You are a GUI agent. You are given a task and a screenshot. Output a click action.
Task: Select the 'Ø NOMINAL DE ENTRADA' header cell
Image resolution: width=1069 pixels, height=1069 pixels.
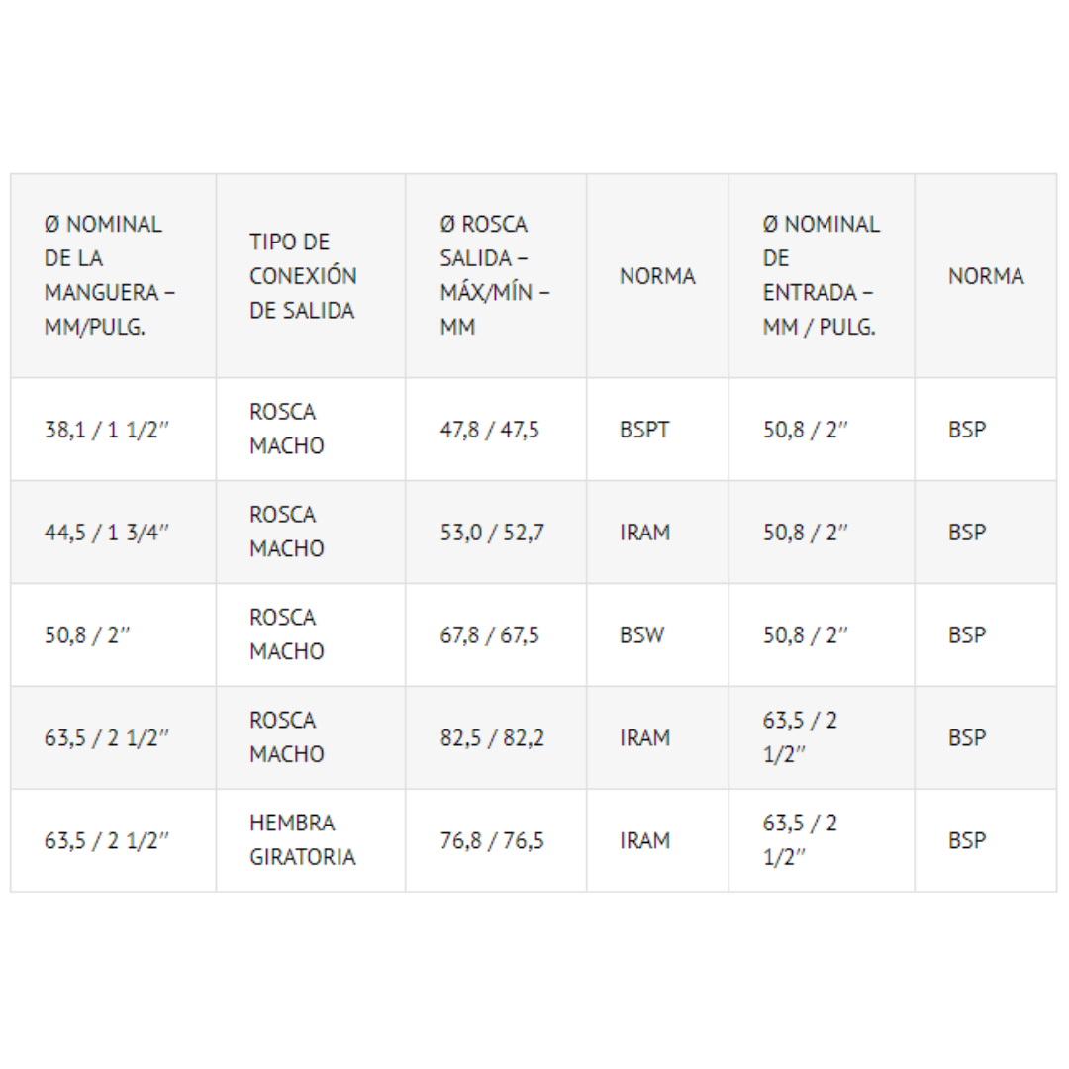coord(822,275)
